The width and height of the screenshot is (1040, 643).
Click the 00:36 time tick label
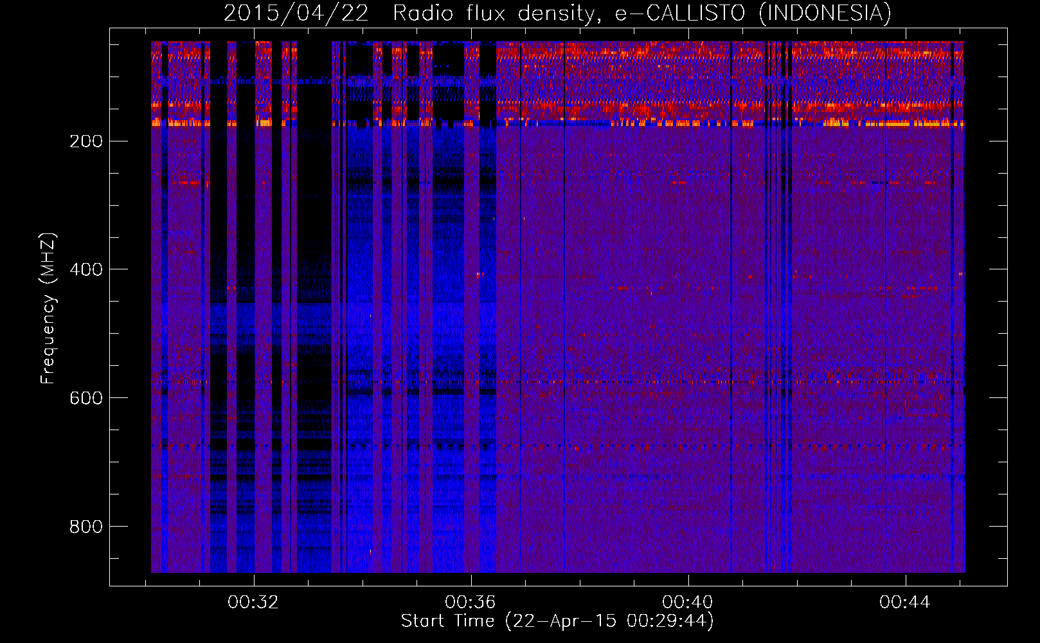click(471, 602)
